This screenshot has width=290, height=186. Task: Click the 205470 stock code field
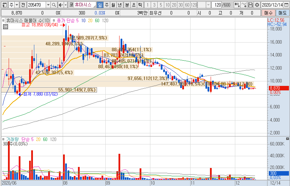[x=37, y=5]
